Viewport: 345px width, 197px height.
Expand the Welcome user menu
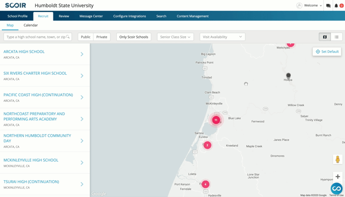click(309, 5)
